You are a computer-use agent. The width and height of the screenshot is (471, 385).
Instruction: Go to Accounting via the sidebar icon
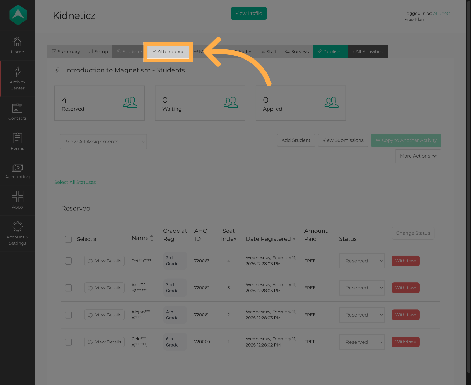pos(17,171)
